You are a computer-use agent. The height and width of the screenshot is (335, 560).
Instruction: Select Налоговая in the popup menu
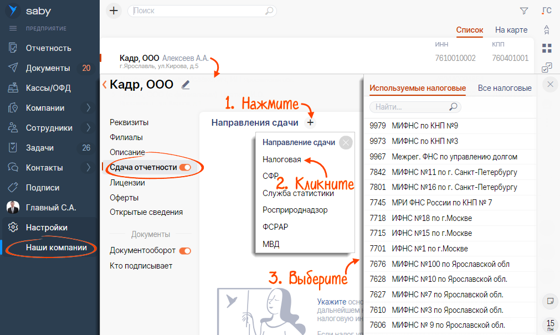tap(282, 159)
